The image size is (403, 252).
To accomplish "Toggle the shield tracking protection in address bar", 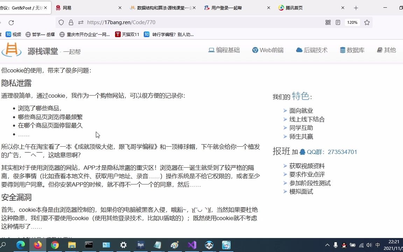I will (61, 22).
